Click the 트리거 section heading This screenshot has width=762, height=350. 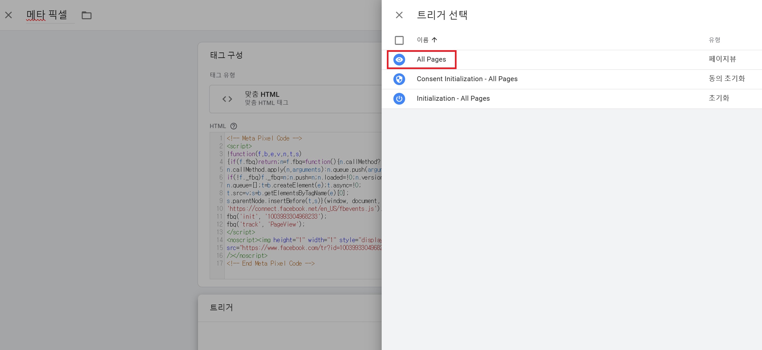coord(221,307)
